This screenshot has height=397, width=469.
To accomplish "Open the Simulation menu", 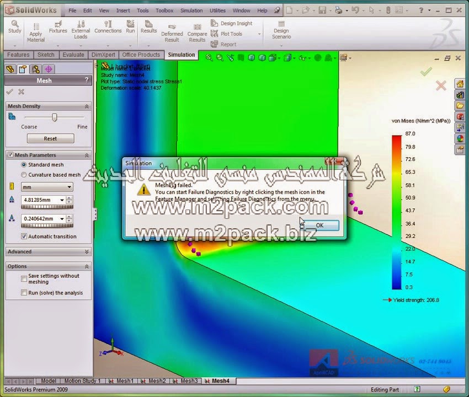I will coord(191,10).
